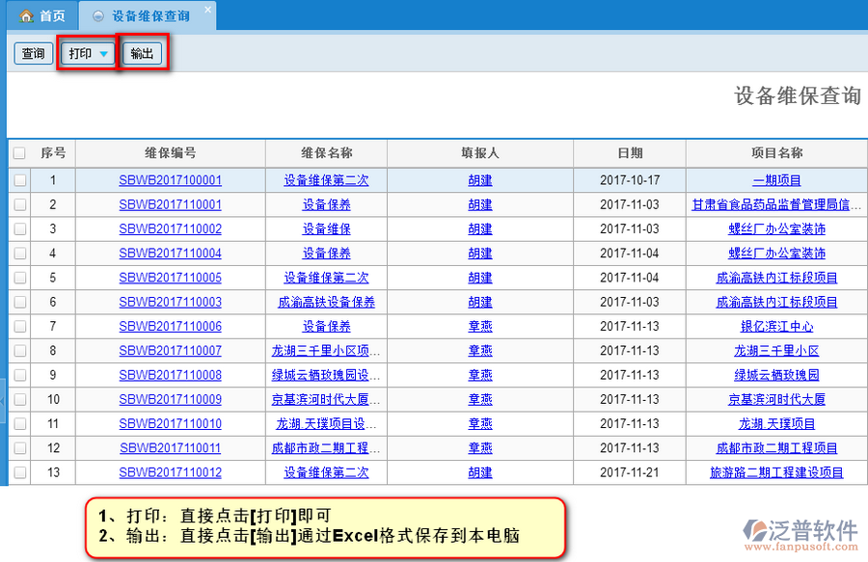Open the 银亿滨江中心 project link

(x=776, y=327)
